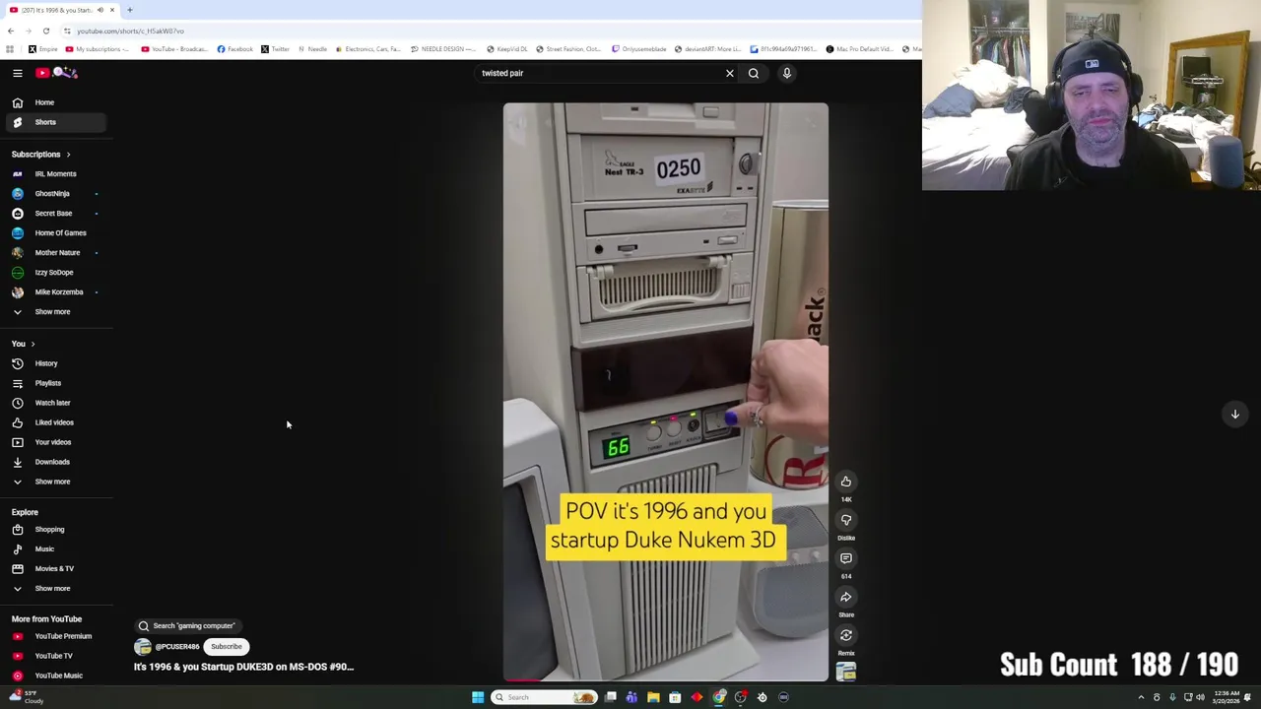1261x709 pixels.
Task: Open Your videos page
Action: [x=56, y=442]
